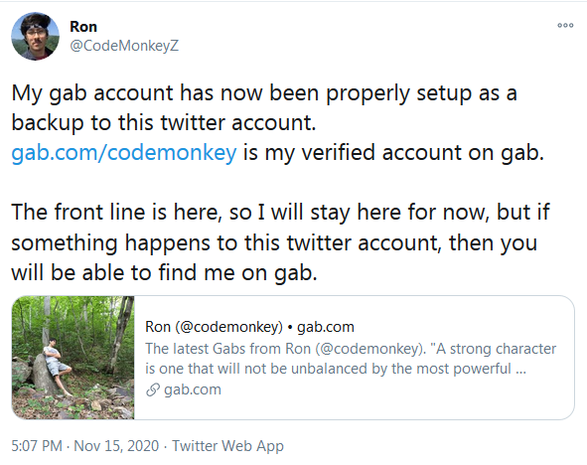Click tweet line 'will be able to find me on gab.'
The image size is (587, 465).
[164, 272]
